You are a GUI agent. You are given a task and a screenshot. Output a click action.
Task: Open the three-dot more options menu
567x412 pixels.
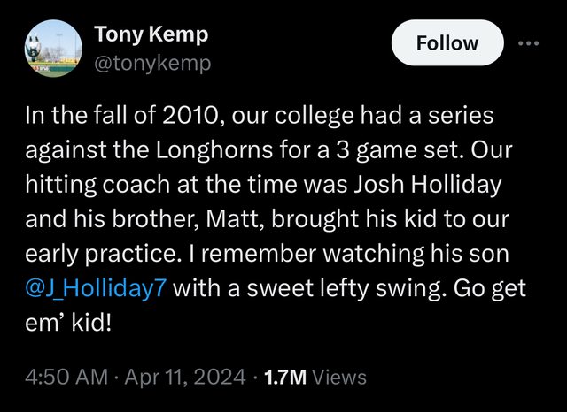tap(529, 42)
